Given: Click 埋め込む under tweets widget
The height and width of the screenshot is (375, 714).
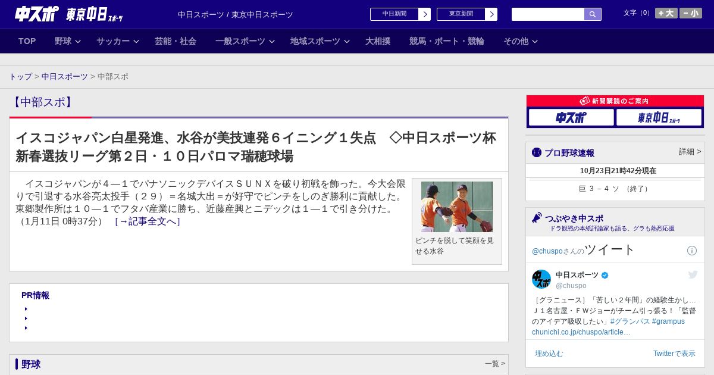Looking at the screenshot, I should point(549,354).
